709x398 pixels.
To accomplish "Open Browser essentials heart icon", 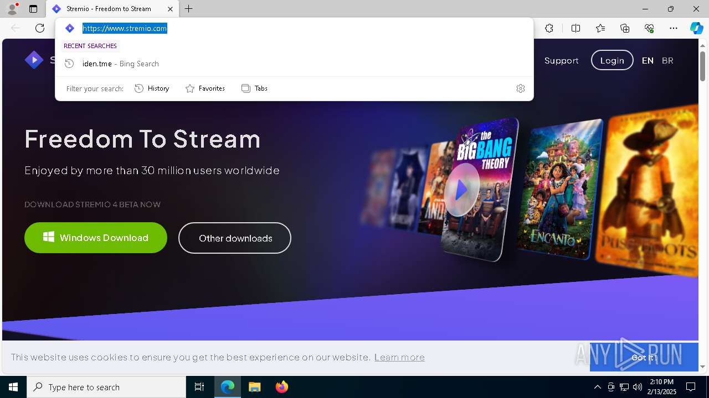I will [x=649, y=28].
